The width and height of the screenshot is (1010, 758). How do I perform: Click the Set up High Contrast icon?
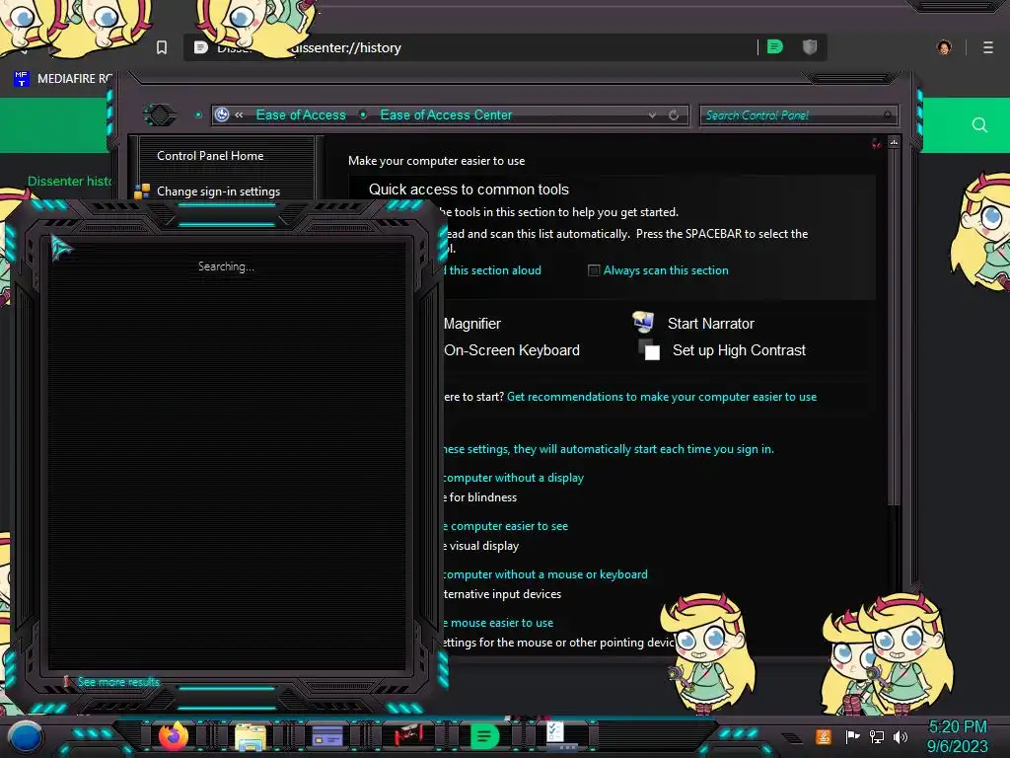coord(649,349)
